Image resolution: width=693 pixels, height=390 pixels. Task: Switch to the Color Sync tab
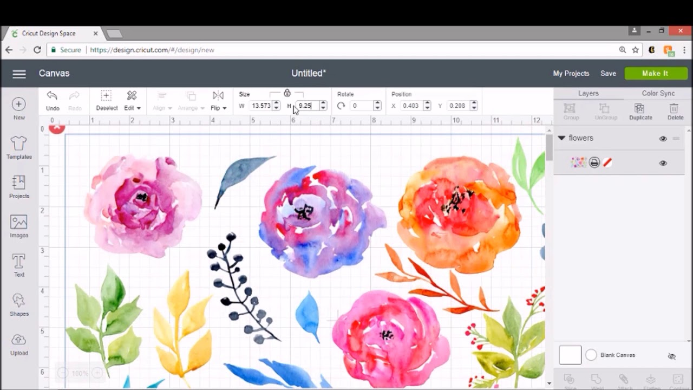(x=658, y=93)
